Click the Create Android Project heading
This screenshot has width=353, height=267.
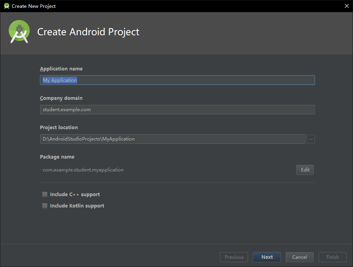[88, 32]
